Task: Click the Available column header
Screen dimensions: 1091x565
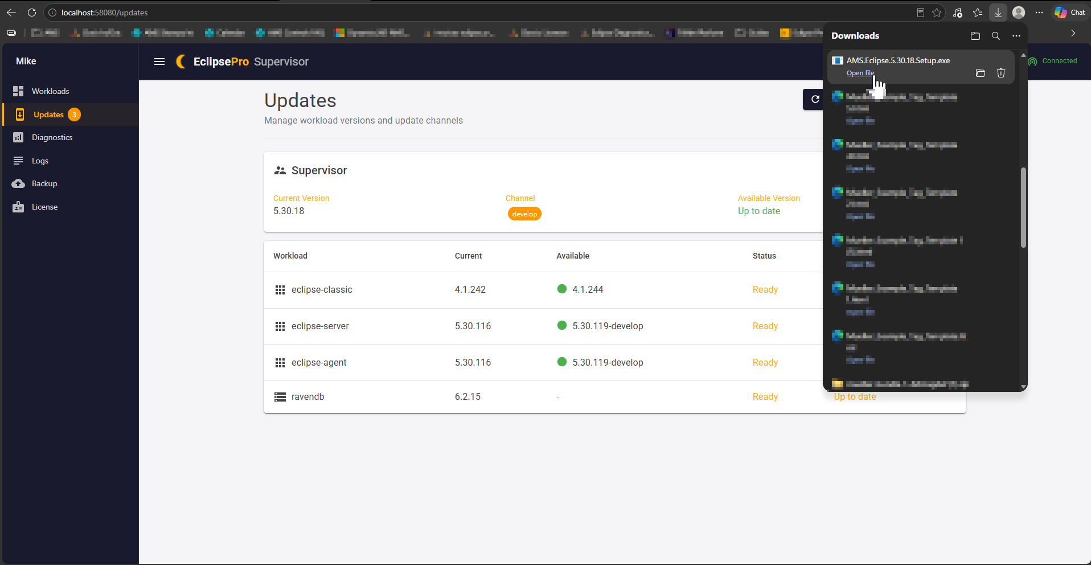Action: [573, 256]
